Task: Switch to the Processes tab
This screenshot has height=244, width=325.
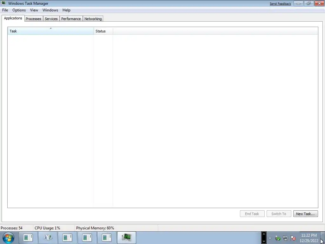Action: coord(33,19)
